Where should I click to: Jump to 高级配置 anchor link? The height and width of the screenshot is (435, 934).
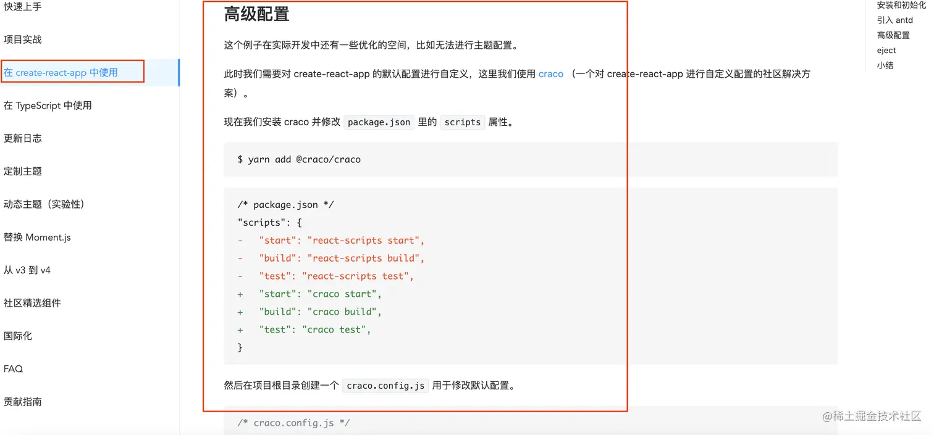click(893, 35)
